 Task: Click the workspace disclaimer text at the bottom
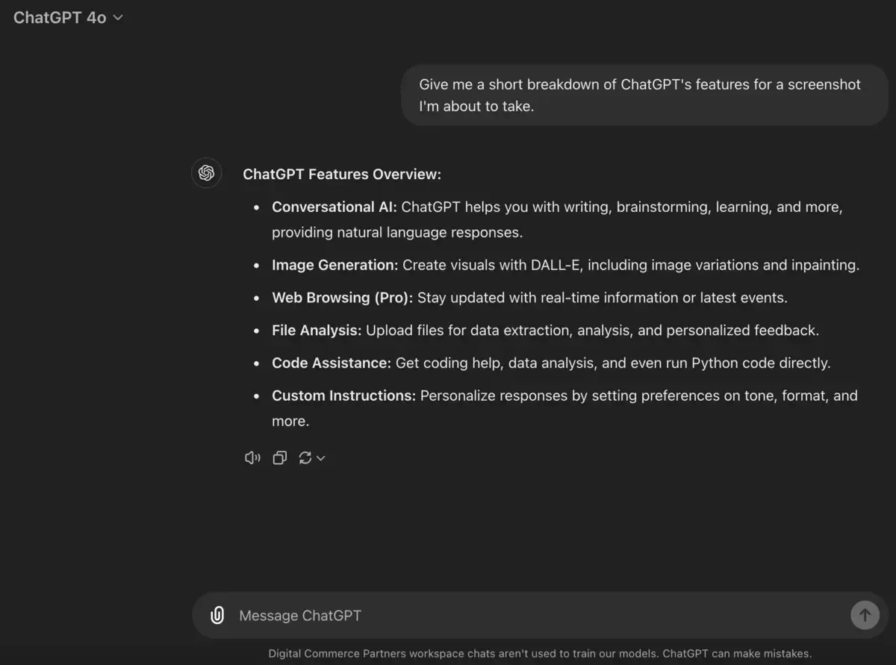coord(541,653)
